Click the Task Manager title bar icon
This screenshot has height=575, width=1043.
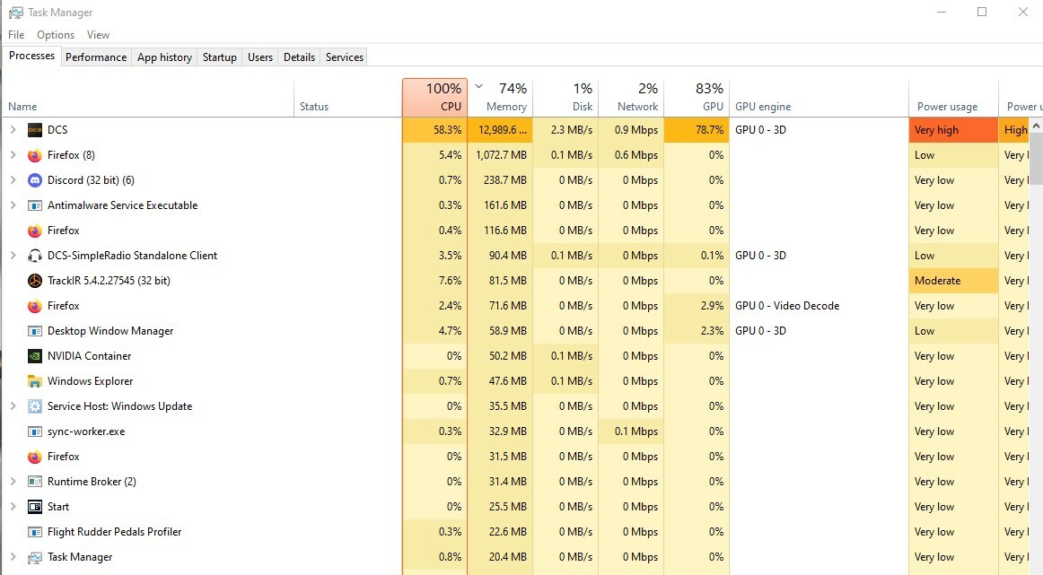click(15, 13)
